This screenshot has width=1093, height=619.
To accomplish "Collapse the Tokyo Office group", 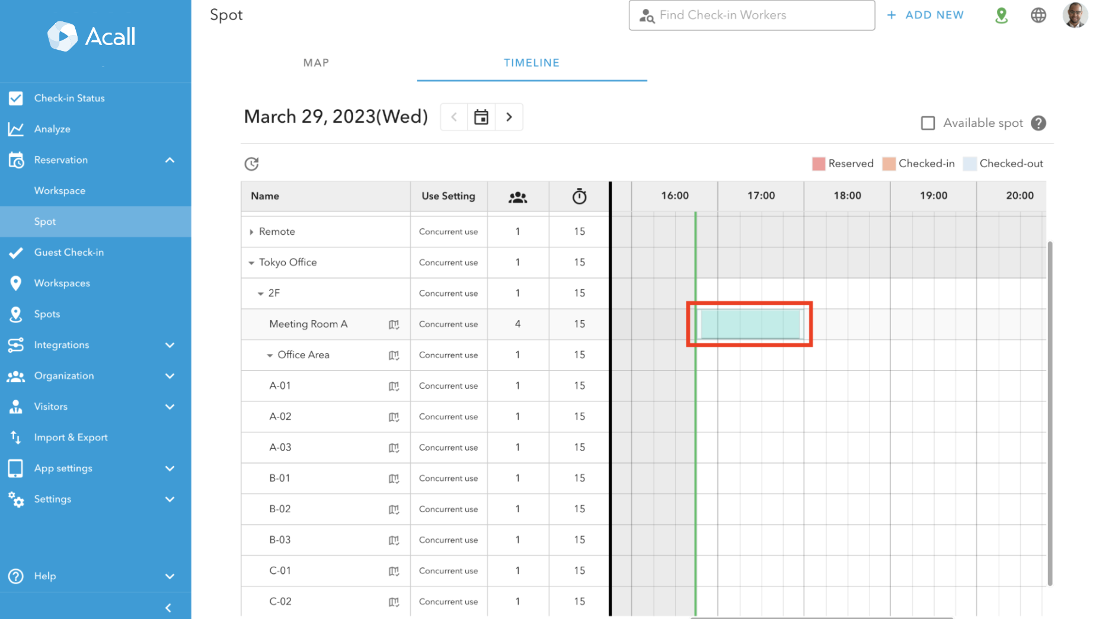I will point(251,263).
